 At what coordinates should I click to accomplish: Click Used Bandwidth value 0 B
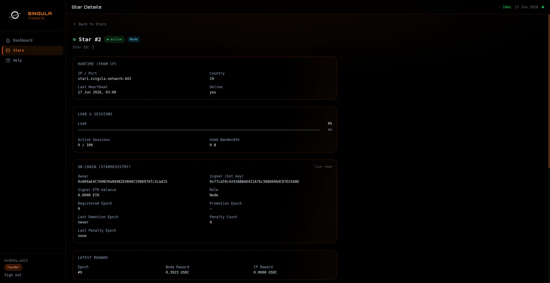[213, 145]
